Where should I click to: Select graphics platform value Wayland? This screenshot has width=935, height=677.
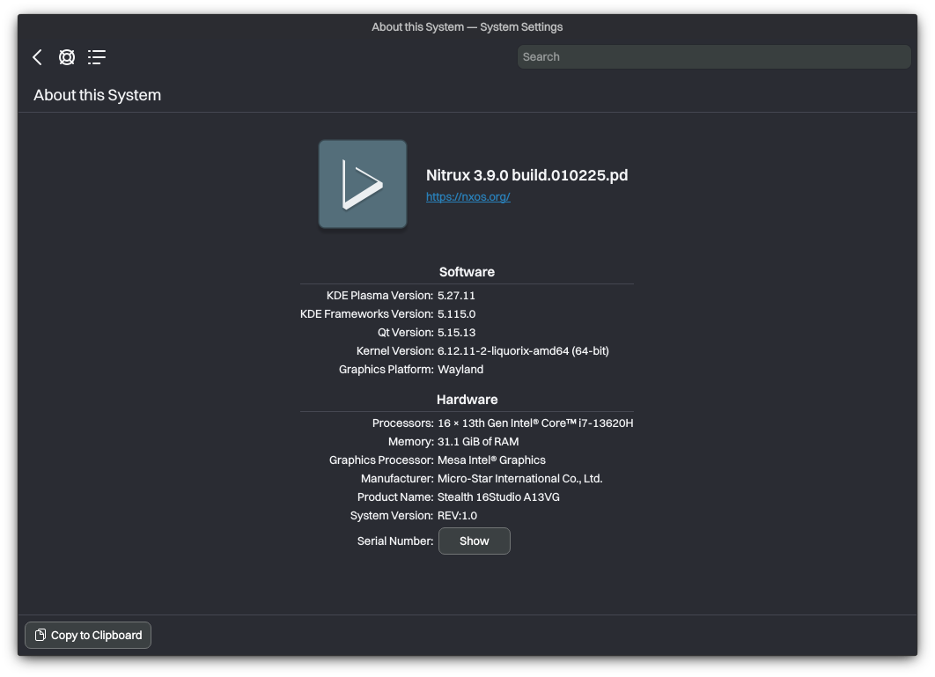pyautogui.click(x=460, y=370)
